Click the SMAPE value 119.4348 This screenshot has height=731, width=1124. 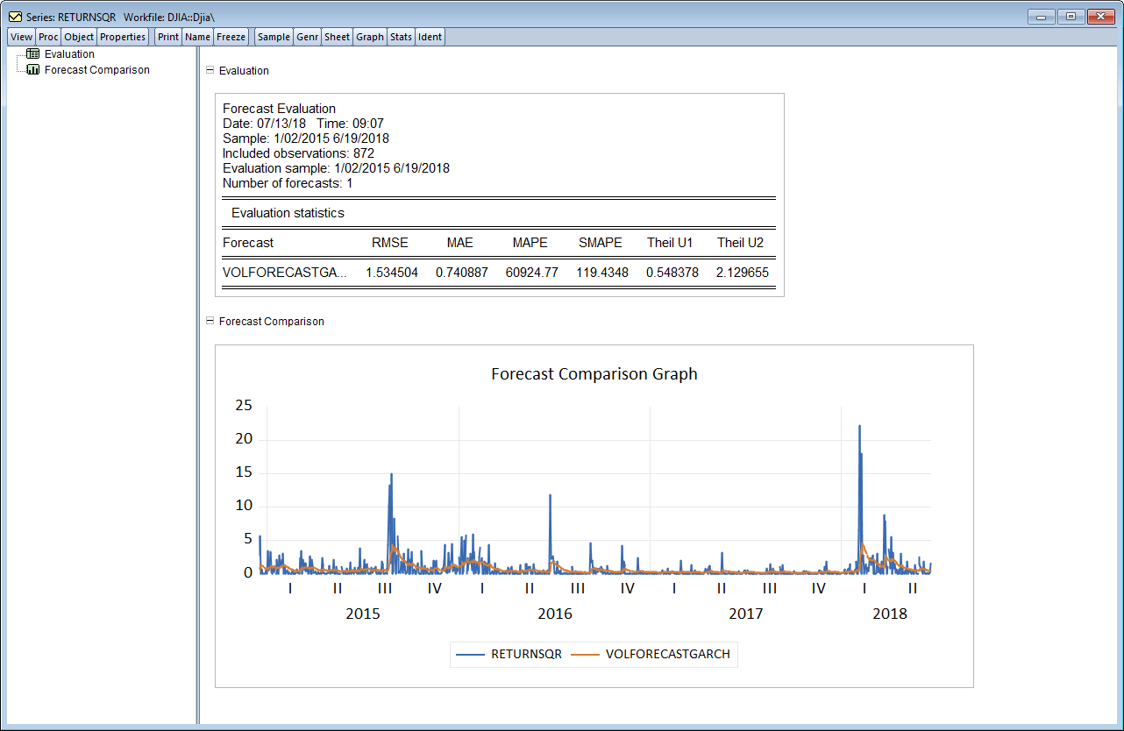pyautogui.click(x=602, y=273)
